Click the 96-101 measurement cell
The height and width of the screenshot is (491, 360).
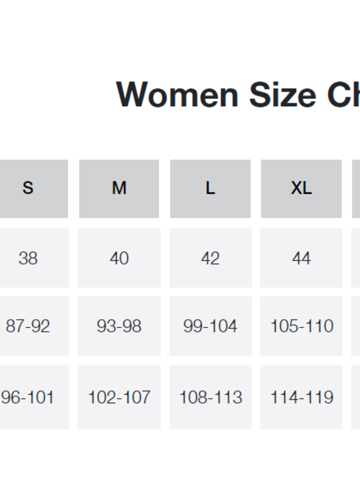(x=28, y=397)
